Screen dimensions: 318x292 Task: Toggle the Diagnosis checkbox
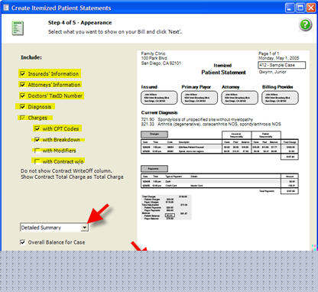[23, 106]
